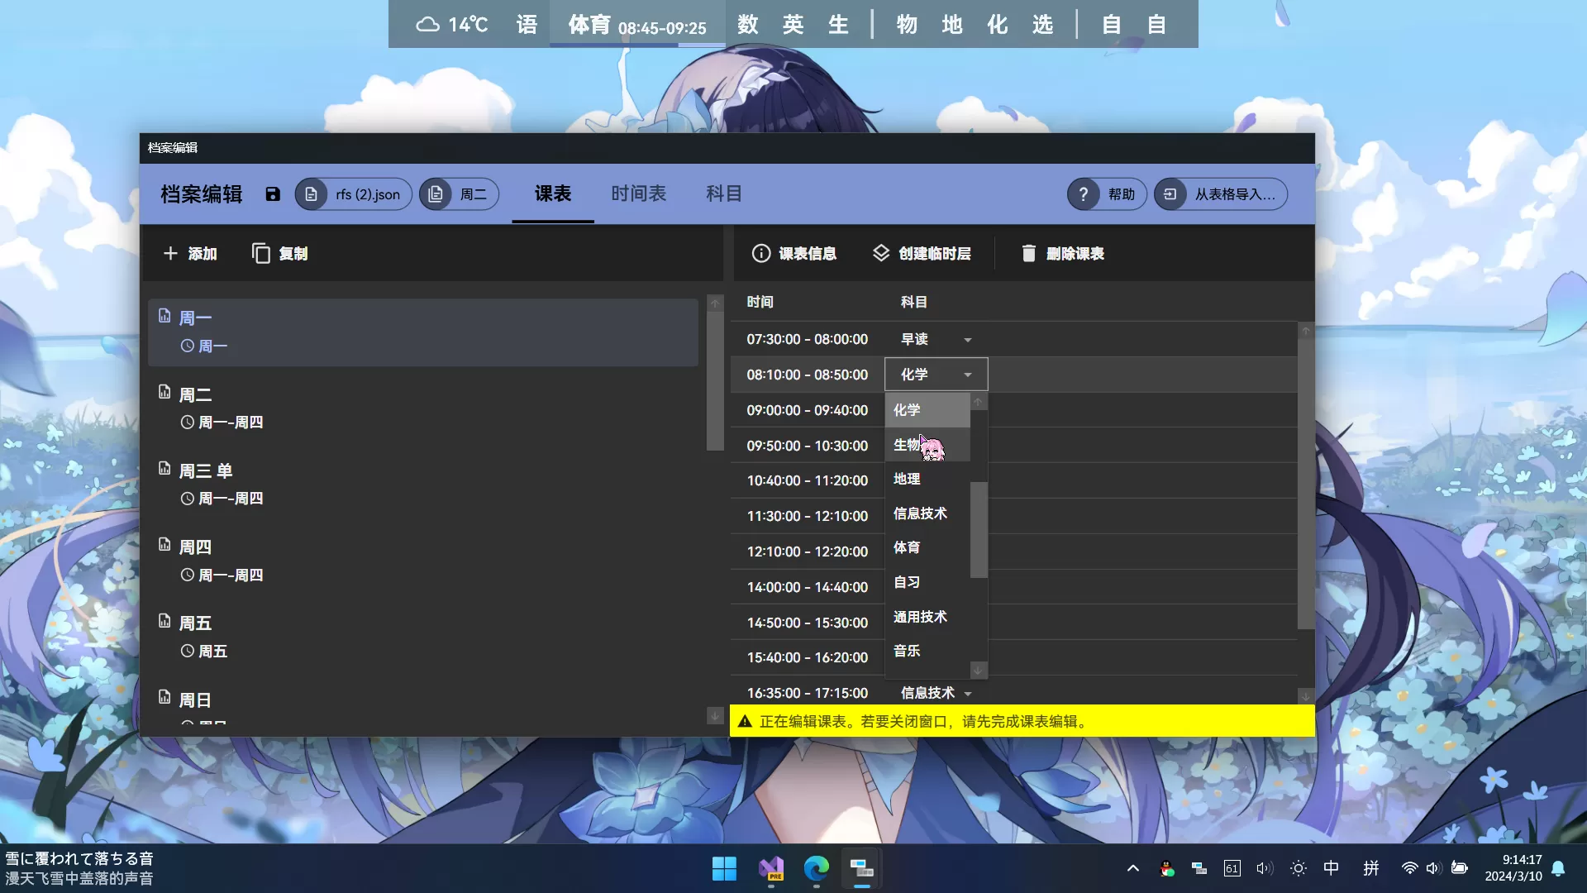Screen dimensions: 1587x893
Task: Click the ClassIsland icon in the taskbar
Action: pyautogui.click(x=860, y=868)
